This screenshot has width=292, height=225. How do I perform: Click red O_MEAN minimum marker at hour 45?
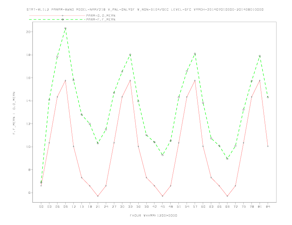(163, 196)
